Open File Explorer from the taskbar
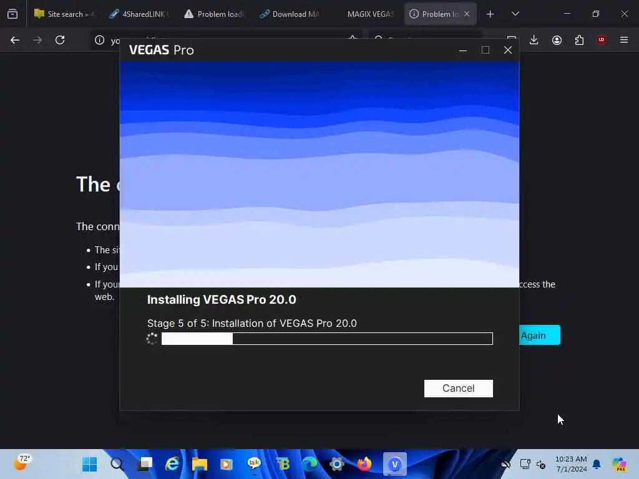Screen dimensions: 639x479 tap(199, 464)
